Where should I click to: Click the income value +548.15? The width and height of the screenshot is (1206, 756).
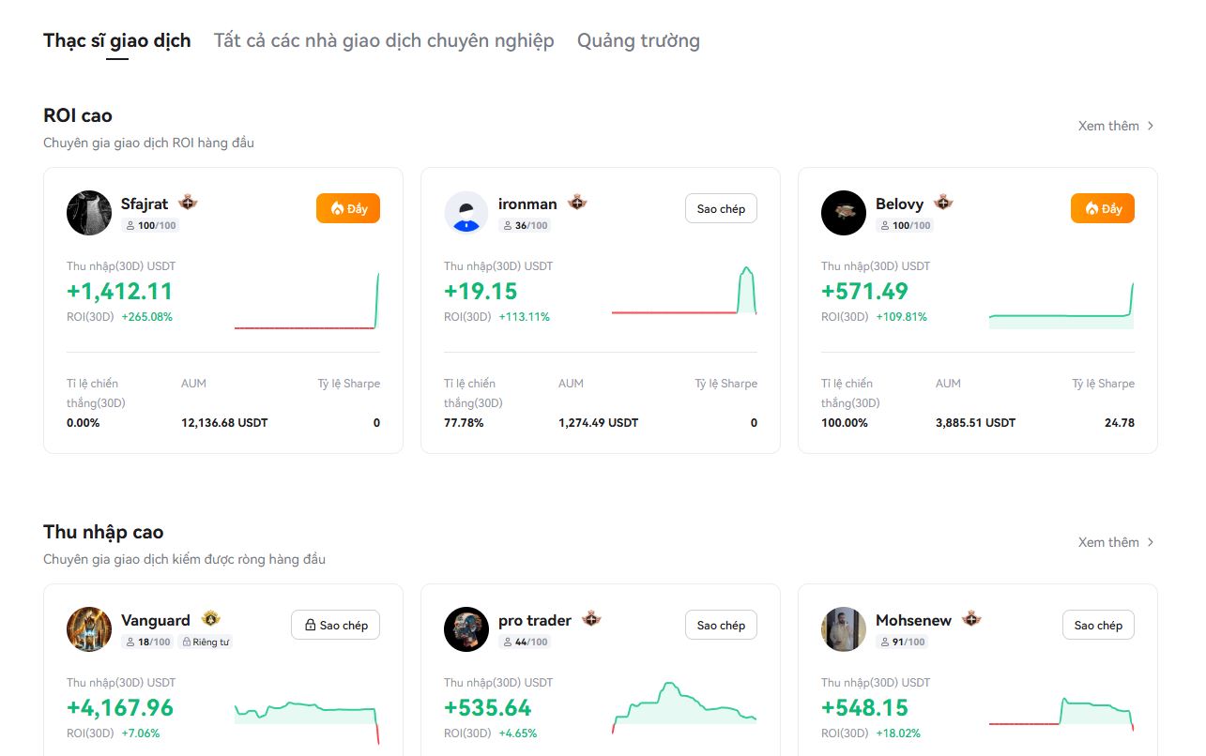[x=865, y=707]
